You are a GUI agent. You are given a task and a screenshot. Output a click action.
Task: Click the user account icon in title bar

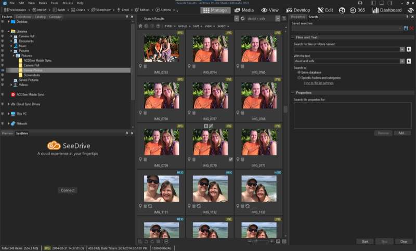click(360, 3)
